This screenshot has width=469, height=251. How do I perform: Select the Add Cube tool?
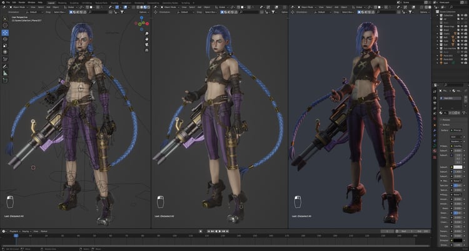click(5, 80)
